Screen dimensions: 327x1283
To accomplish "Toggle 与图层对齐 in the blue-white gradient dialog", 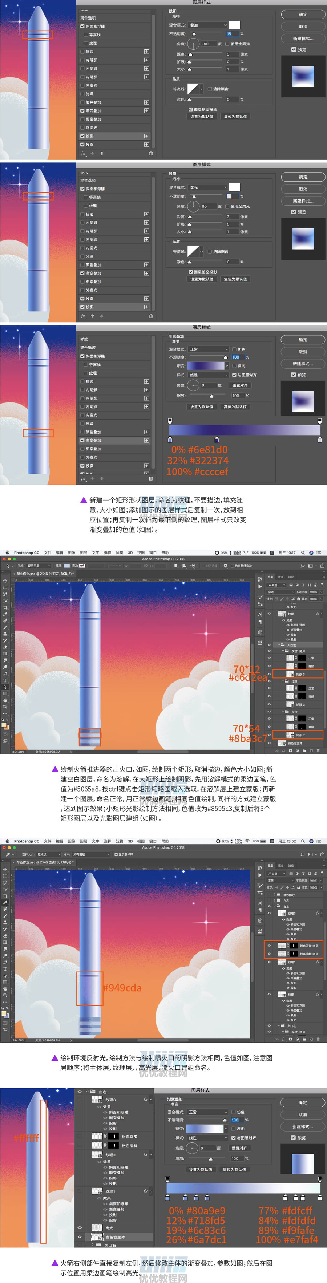I will [x=234, y=1138].
